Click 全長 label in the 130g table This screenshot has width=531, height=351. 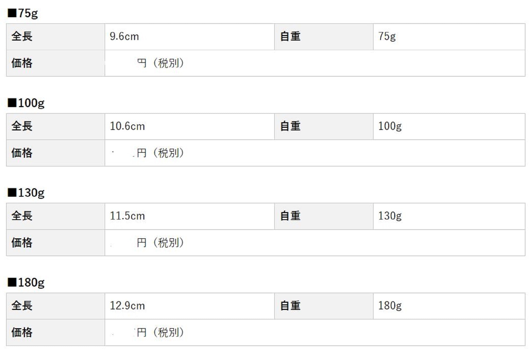[22, 216]
